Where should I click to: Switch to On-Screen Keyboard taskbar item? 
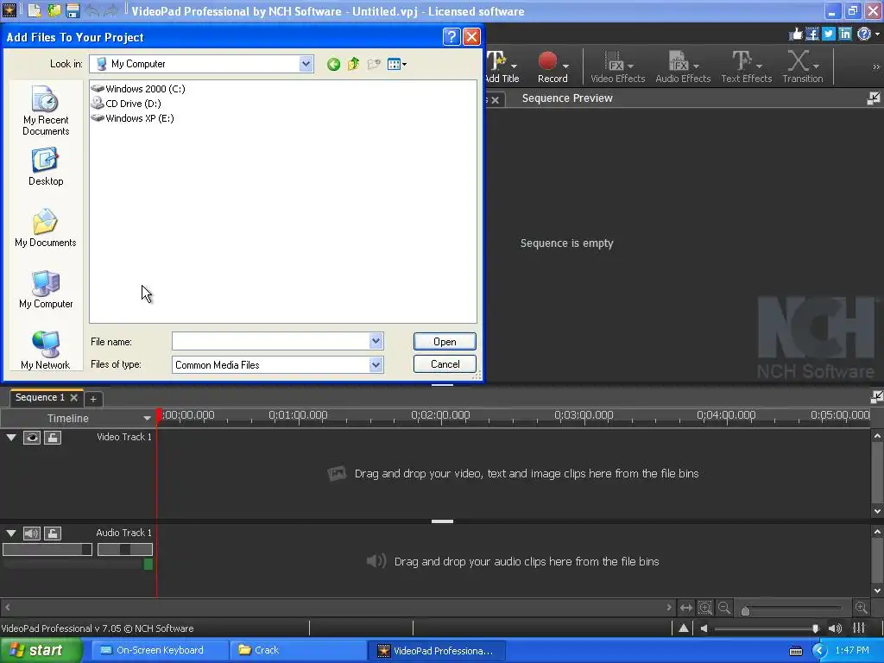tap(159, 651)
